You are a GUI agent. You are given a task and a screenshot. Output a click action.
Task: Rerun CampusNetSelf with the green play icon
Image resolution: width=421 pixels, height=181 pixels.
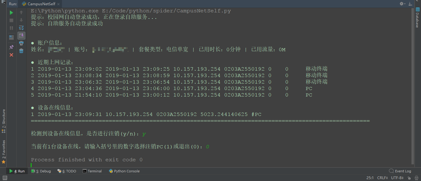[x=11, y=13]
